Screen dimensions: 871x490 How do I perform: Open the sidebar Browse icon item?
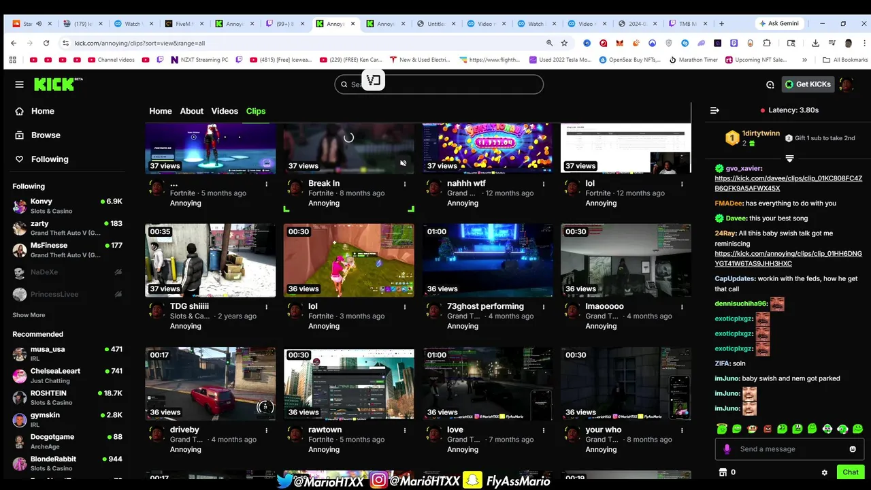point(19,135)
